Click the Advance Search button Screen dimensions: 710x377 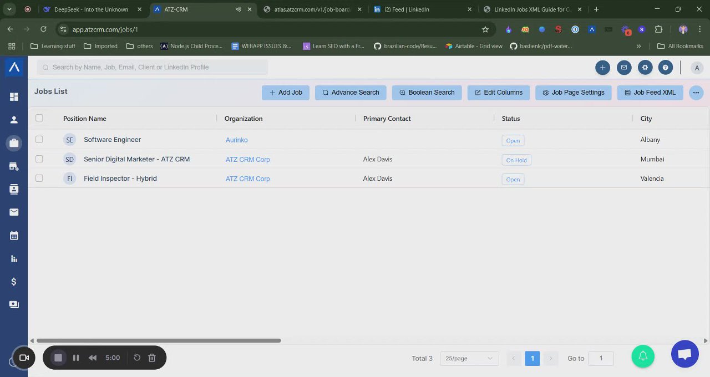[351, 93]
